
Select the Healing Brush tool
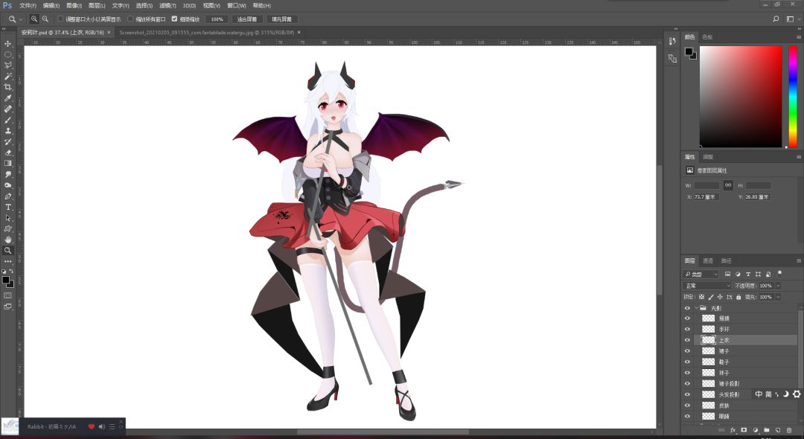tap(7, 109)
